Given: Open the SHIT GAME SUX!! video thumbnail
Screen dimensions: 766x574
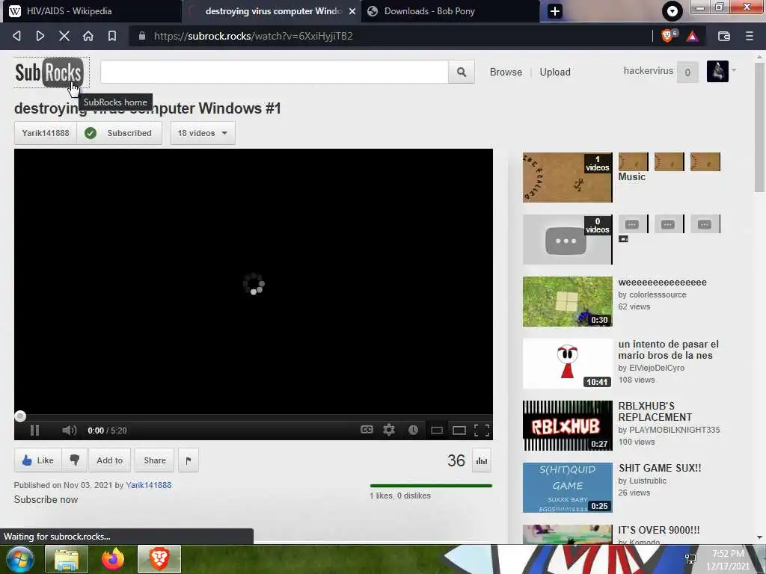Looking at the screenshot, I should coord(567,487).
